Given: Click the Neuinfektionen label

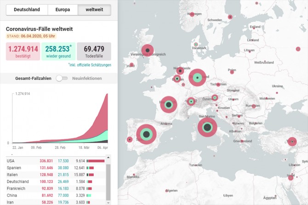Looking at the screenshot, I should click(86, 78).
